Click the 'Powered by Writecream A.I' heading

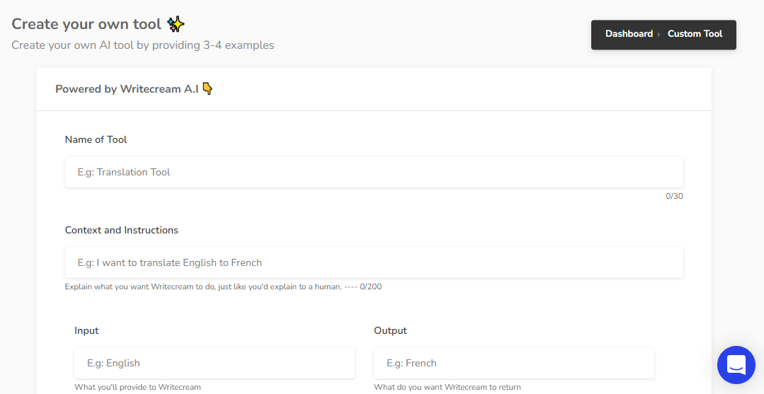point(127,89)
